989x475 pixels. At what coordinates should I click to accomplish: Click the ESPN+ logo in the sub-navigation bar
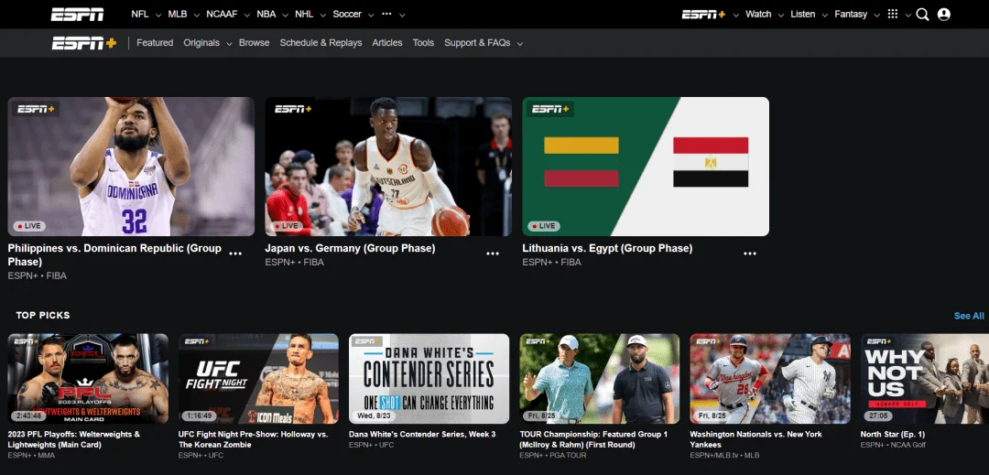[x=84, y=43]
